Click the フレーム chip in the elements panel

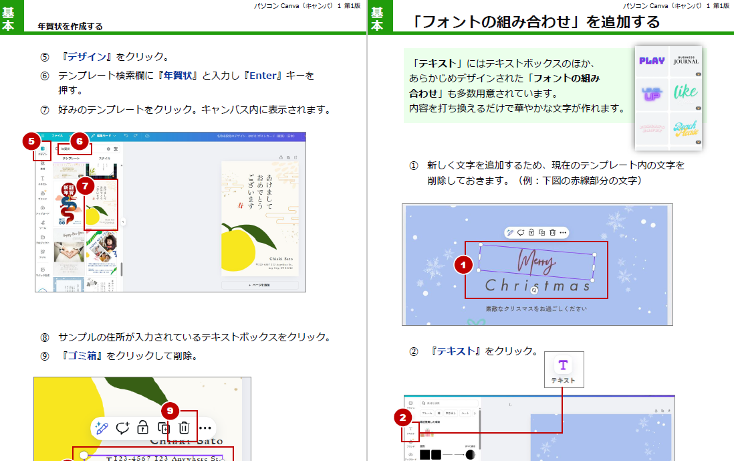tap(427, 413)
